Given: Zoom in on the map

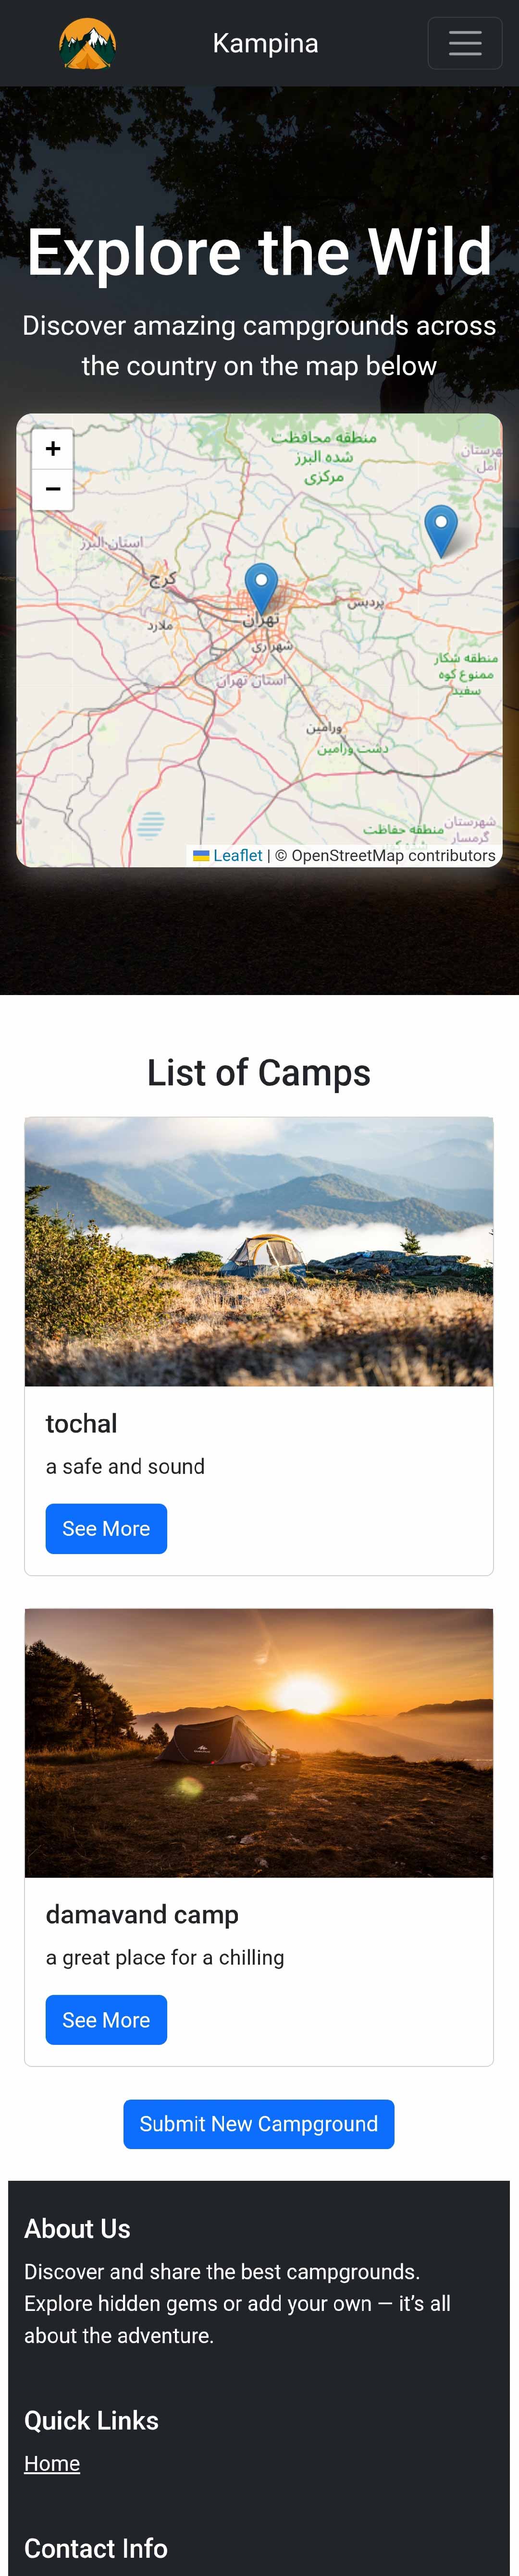Looking at the screenshot, I should coord(53,449).
